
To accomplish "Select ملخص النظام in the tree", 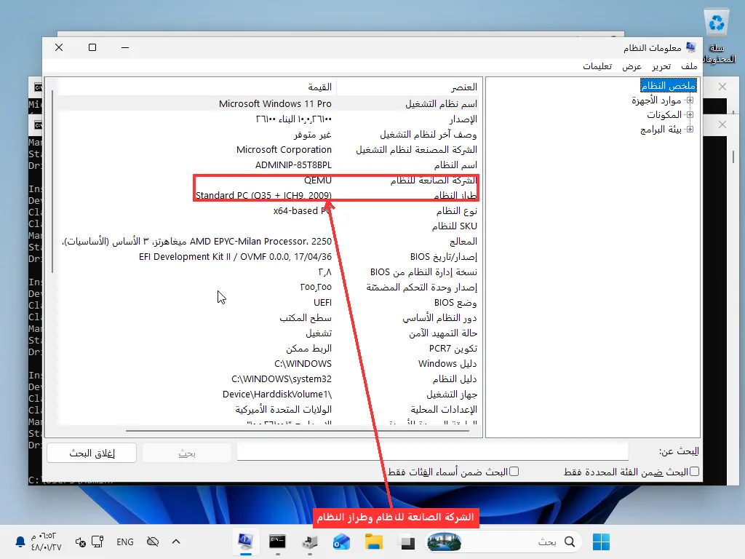I will tap(668, 86).
